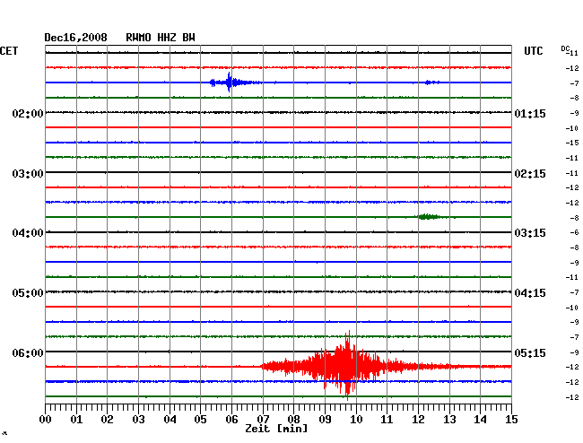Click the UTC time label 02:15
Image resolution: width=583 pixels, height=443 pixels.
(x=530, y=174)
